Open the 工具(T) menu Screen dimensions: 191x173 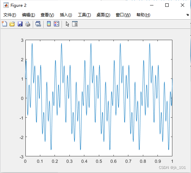pyautogui.click(x=84, y=15)
